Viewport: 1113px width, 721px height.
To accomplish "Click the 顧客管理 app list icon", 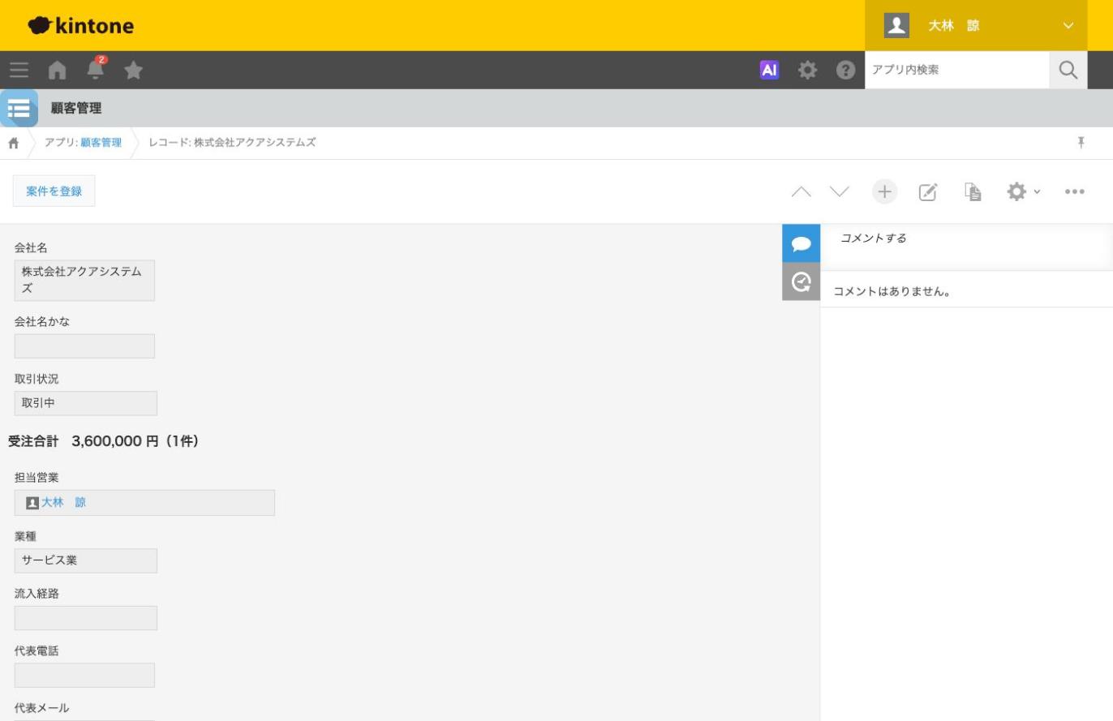I will click(x=19, y=108).
